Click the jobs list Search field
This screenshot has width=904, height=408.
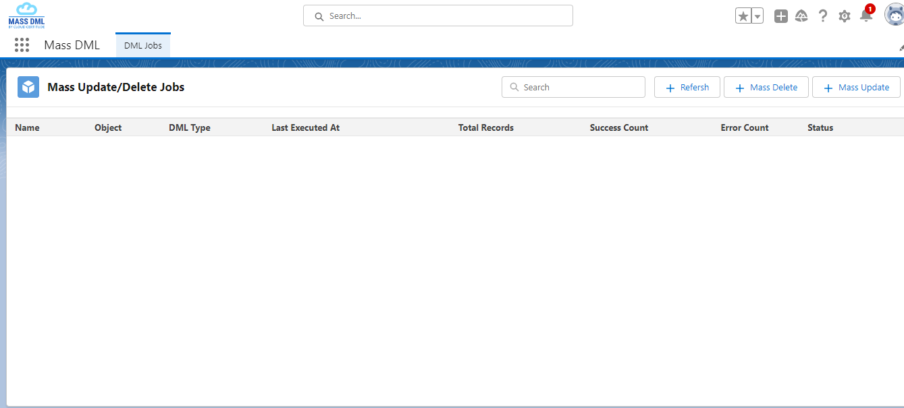coord(573,87)
